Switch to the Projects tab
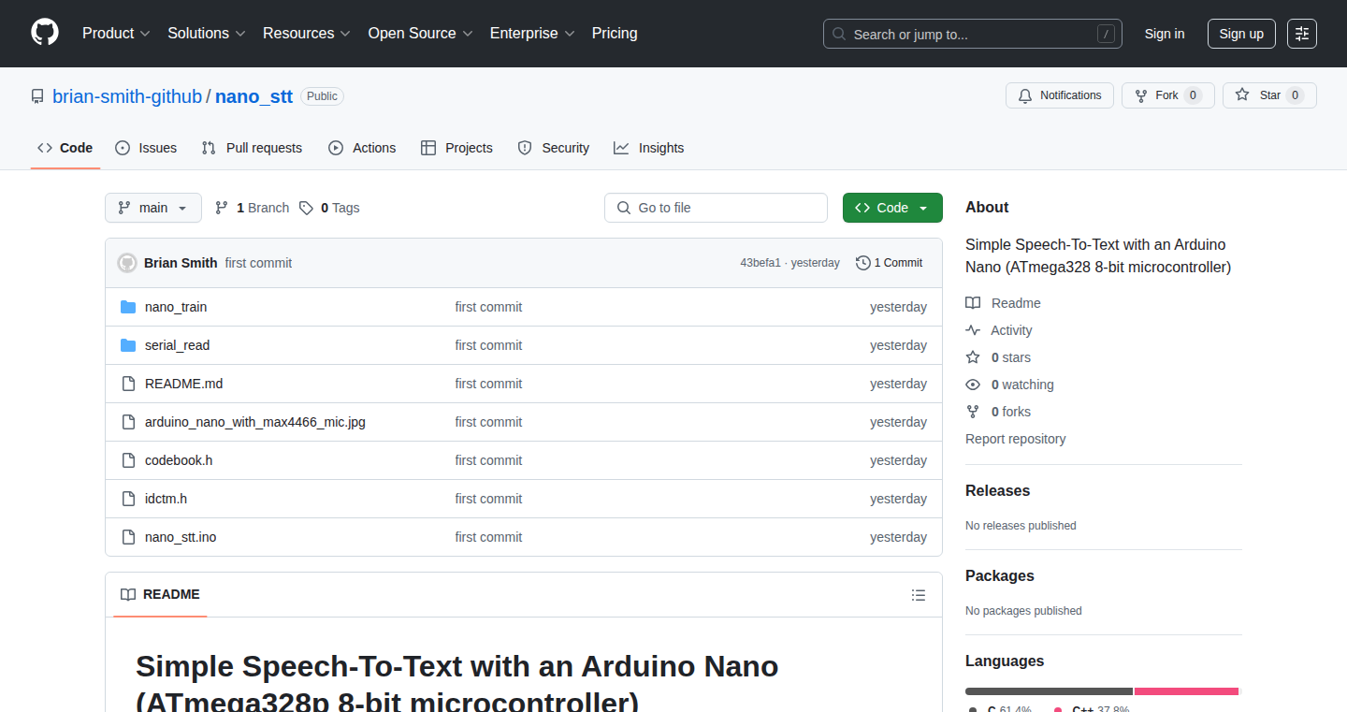Screen dimensions: 1347x712 [456, 148]
